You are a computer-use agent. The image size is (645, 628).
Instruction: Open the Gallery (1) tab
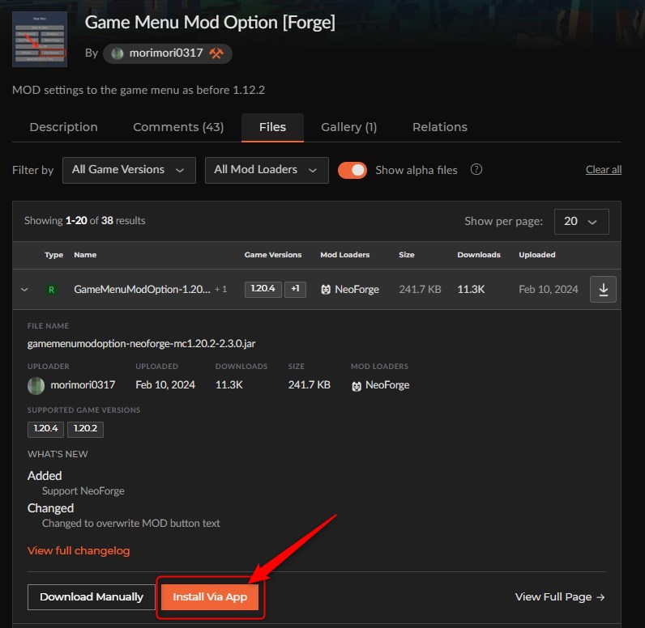click(x=348, y=127)
